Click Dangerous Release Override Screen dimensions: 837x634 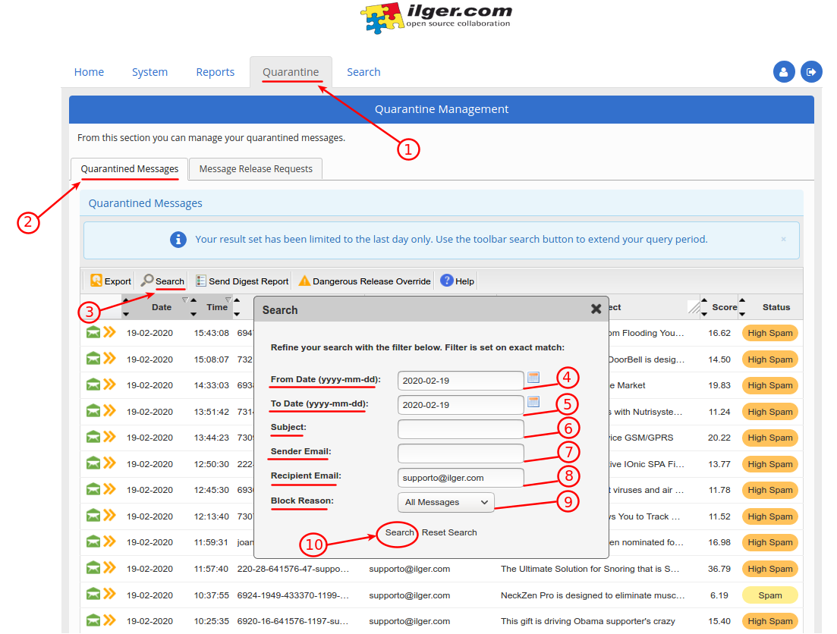coord(364,281)
